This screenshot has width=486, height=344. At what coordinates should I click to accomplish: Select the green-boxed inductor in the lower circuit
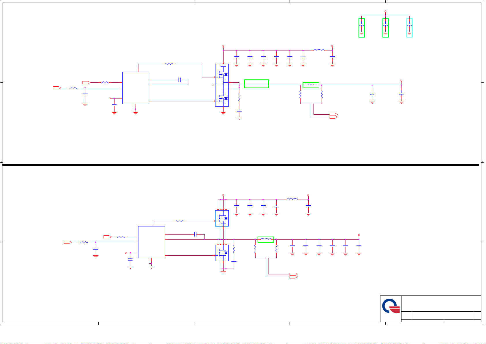click(266, 239)
